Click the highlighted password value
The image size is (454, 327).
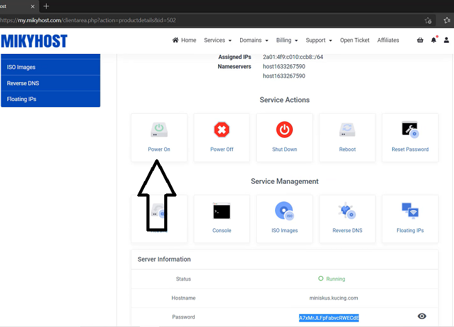[328, 318]
